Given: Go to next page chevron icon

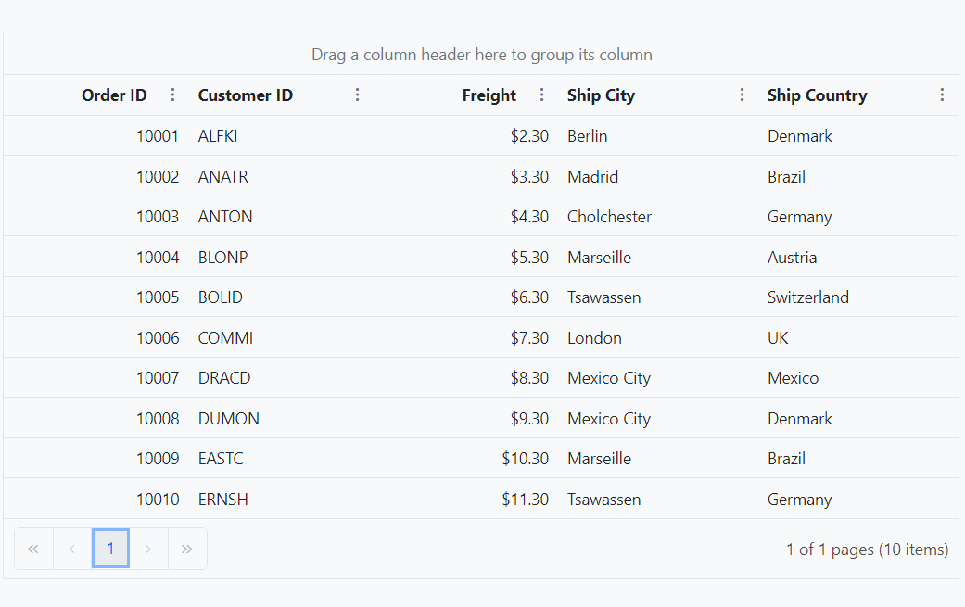Looking at the screenshot, I should click(x=148, y=549).
